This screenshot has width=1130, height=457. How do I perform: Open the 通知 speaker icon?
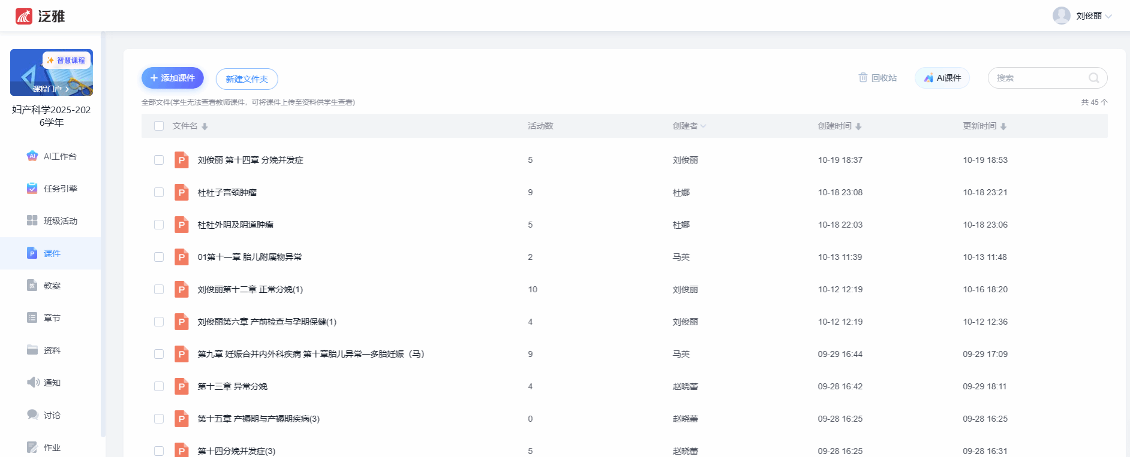click(x=32, y=383)
